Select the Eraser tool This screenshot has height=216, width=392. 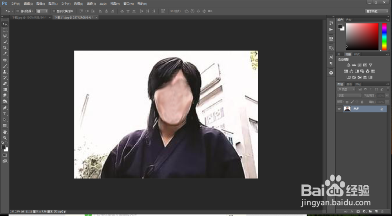pos(5,84)
